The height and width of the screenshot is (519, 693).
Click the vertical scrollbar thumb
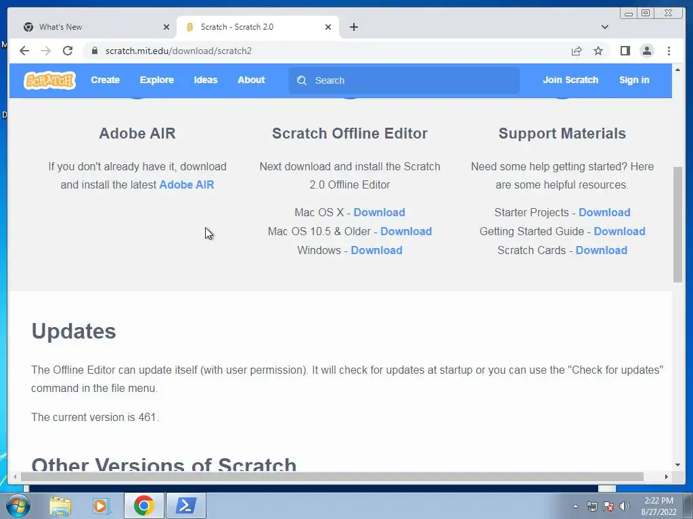pyautogui.click(x=677, y=224)
